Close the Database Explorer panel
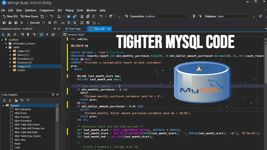Image resolution: width=267 pixels, height=150 pixels. pyautogui.click(x=59, y=29)
